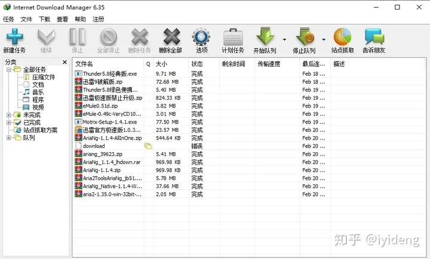
Task: Click the 删除任务 delete icon
Action: tap(140, 37)
